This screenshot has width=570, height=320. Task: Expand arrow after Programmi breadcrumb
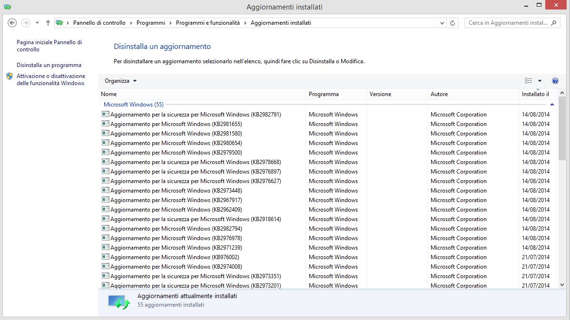tap(170, 23)
